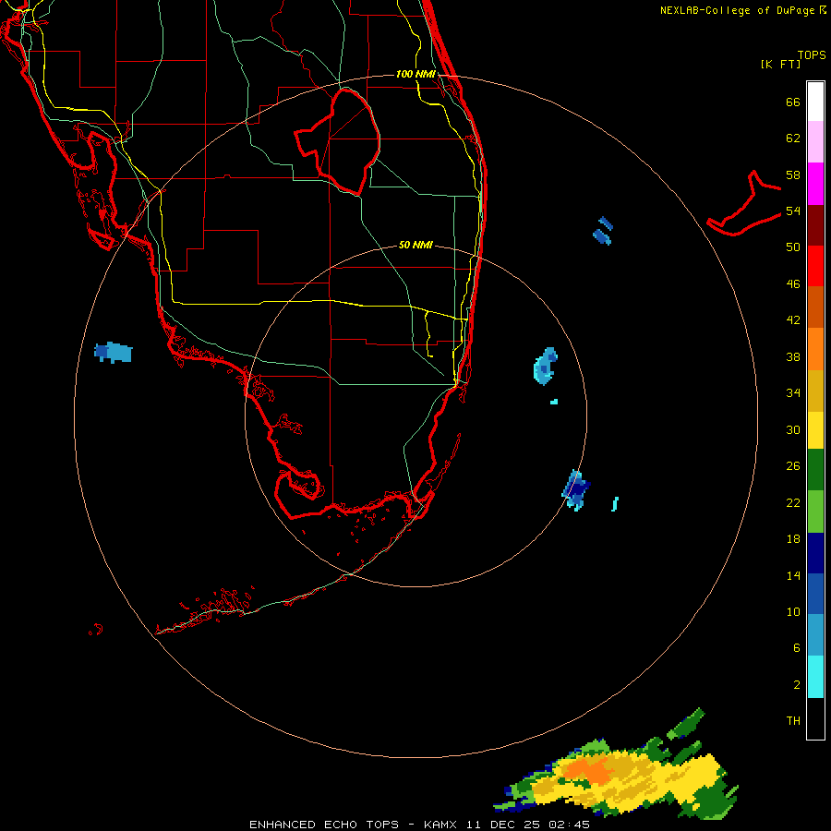Select the orange swatch between 42 and 38
The width and height of the screenshot is (831, 831).
coord(815,349)
